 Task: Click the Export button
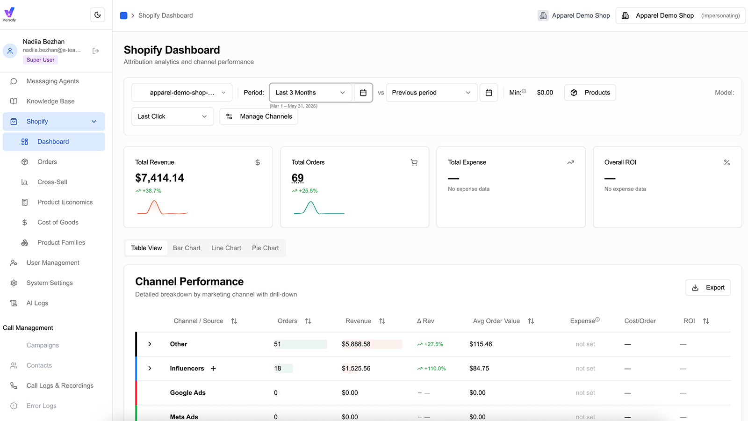[708, 288]
